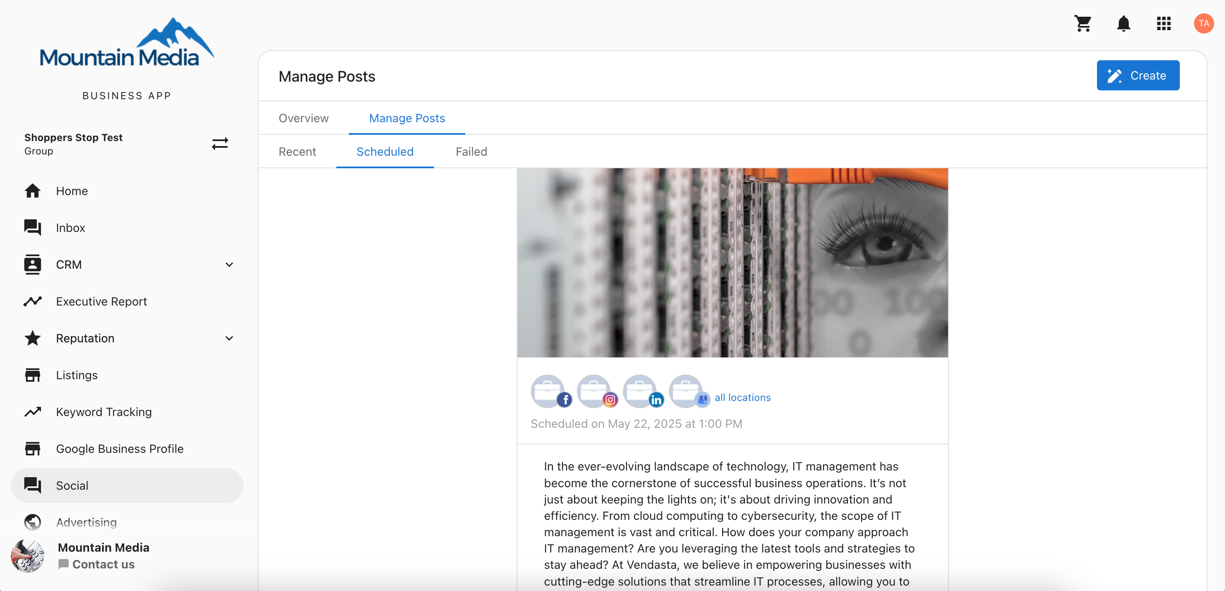Open Listings from the sidebar
1225x591 pixels.
pyautogui.click(x=127, y=375)
